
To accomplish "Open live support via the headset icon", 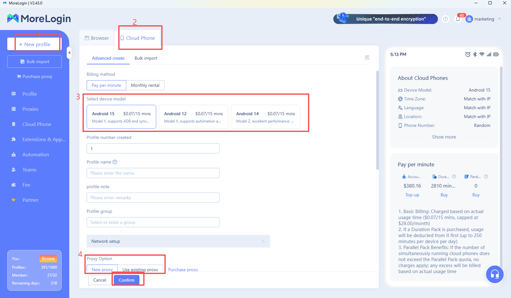I will (495, 274).
